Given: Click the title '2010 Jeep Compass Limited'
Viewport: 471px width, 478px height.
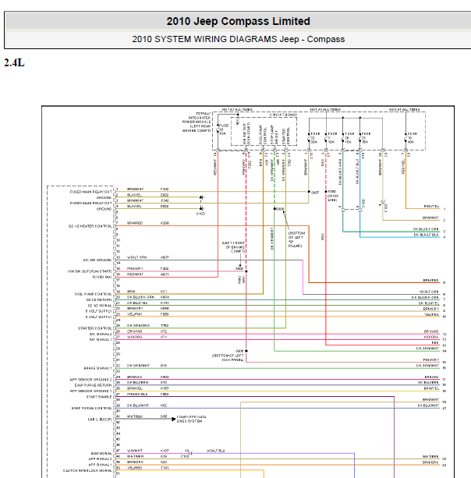Looking at the screenshot, I should click(238, 21).
